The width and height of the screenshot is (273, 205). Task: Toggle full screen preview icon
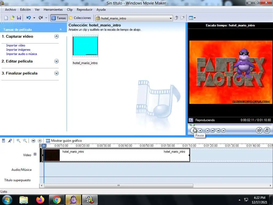pyautogui.click(x=191, y=120)
